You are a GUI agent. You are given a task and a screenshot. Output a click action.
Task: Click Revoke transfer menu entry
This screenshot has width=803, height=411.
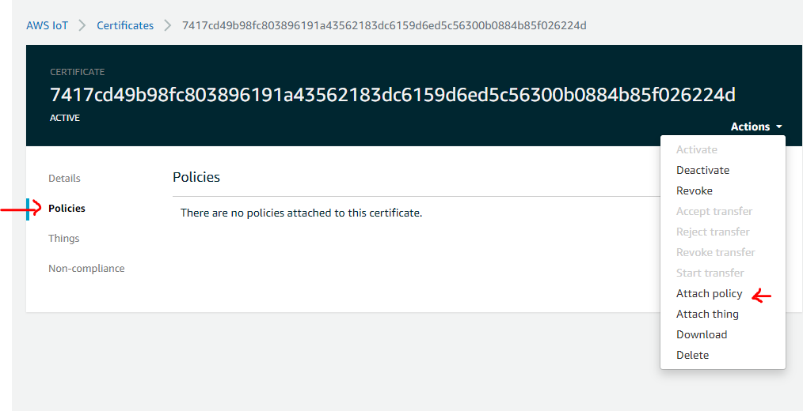click(x=715, y=252)
